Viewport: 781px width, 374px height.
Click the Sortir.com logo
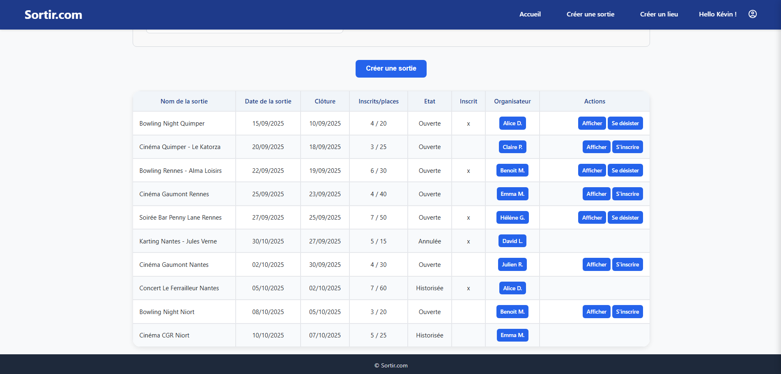tap(53, 15)
